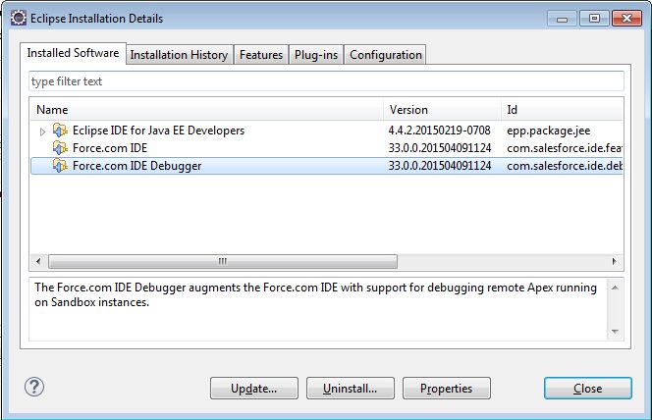Screen dimensions: 652x420
Task: Select the Force.com IDE Debugger entry
Action: [326, 166]
